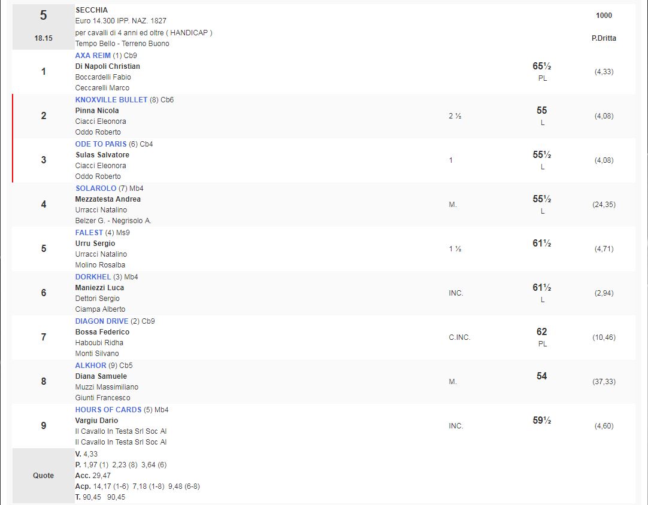Click the P.Dritta track label
Viewport: 648px width, 505px height.
coord(604,38)
